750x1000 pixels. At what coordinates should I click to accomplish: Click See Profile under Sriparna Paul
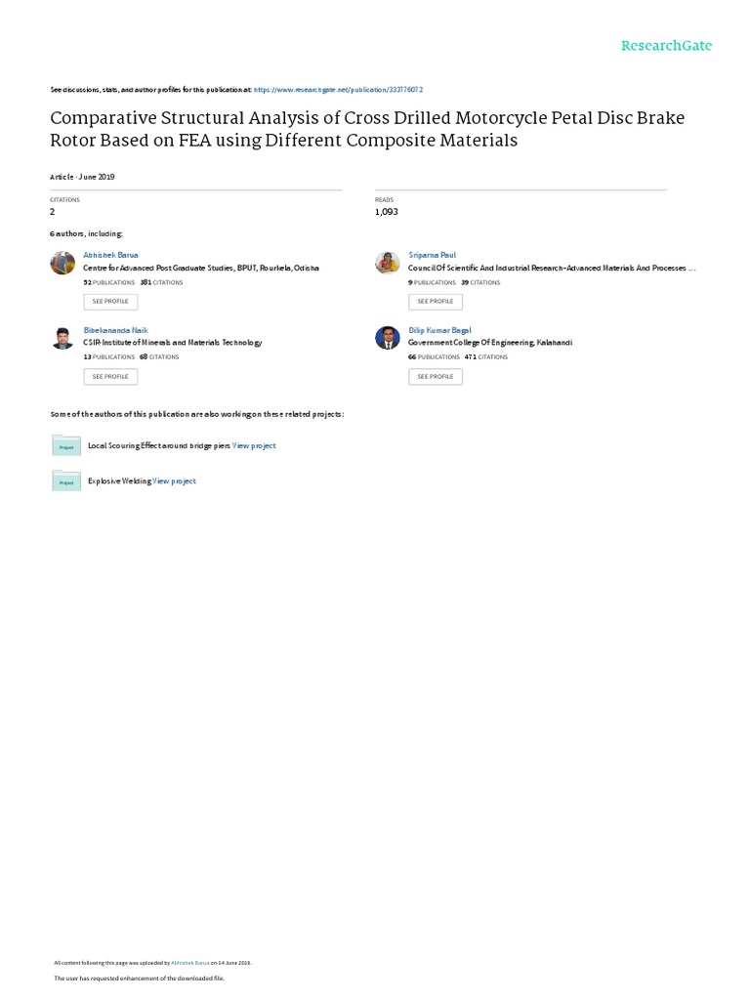click(x=436, y=302)
